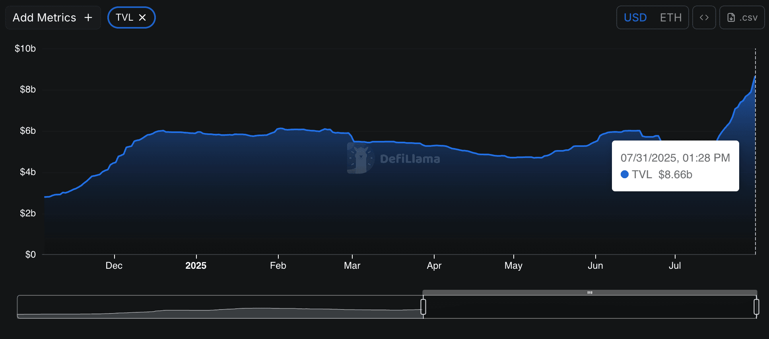
Task: Select the 2025 marker on the x-axis
Action: (196, 266)
